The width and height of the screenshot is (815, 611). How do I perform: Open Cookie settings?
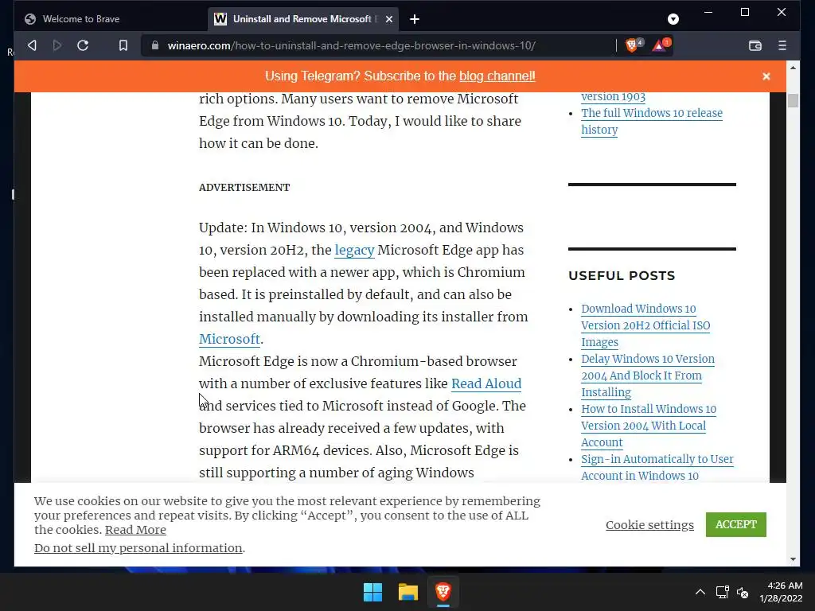[x=649, y=525]
